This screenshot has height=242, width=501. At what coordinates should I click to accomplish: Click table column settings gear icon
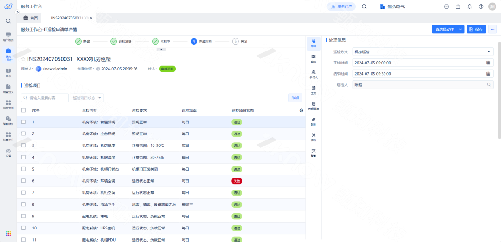pyautogui.click(x=301, y=110)
